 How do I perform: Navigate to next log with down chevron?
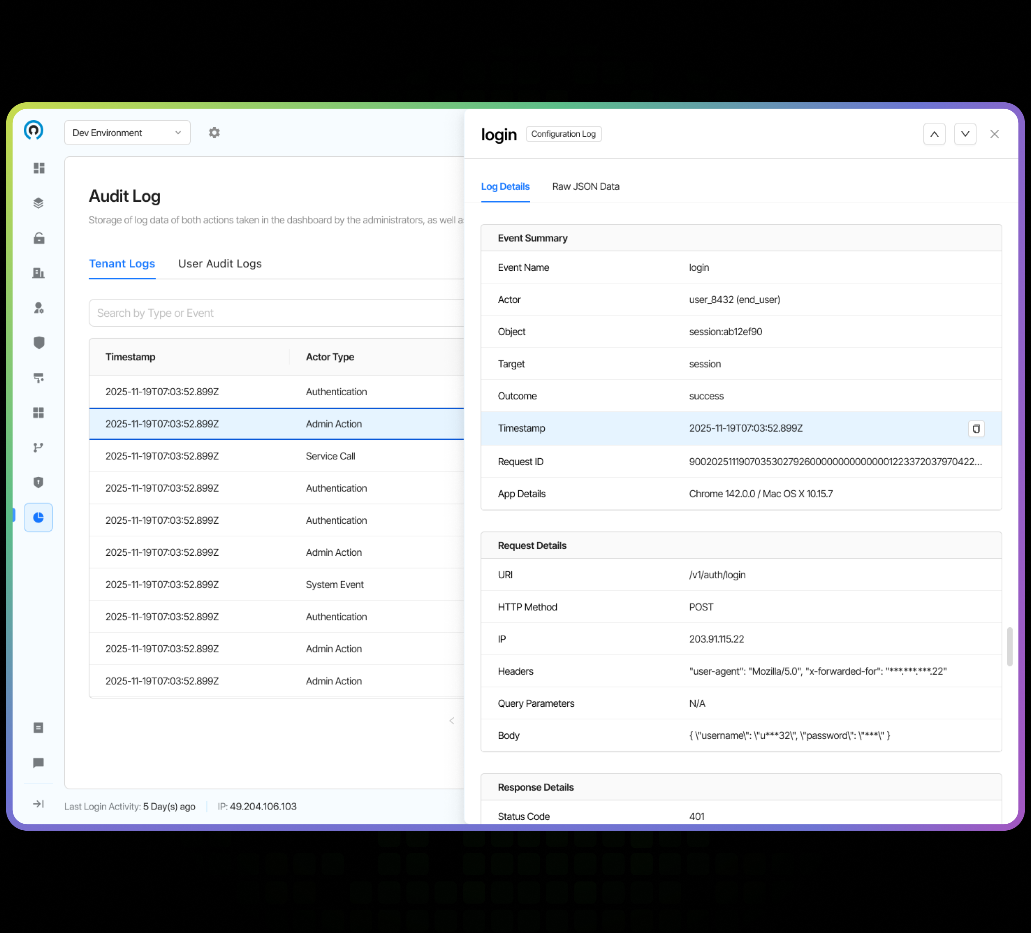[x=966, y=133]
